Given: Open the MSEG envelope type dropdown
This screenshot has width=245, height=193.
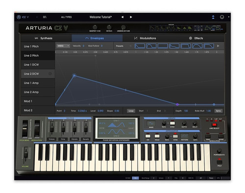Looking at the screenshot, I should point(63,46).
